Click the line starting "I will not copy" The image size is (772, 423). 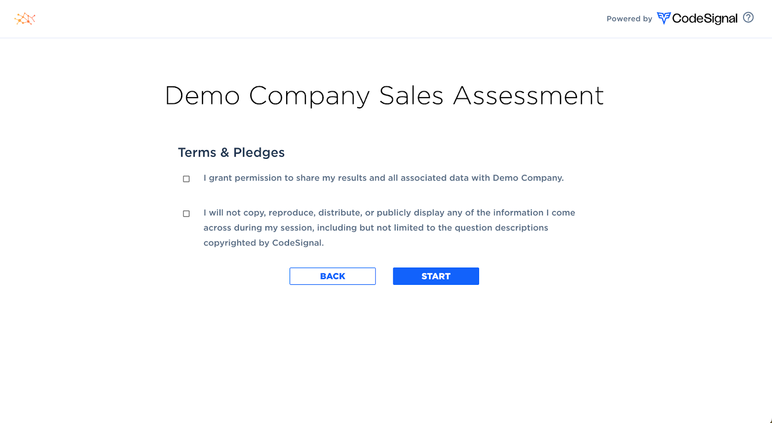coord(389,213)
